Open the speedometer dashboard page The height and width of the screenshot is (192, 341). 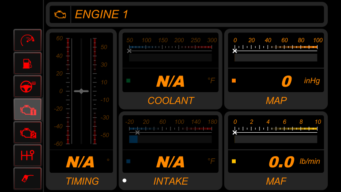27,41
